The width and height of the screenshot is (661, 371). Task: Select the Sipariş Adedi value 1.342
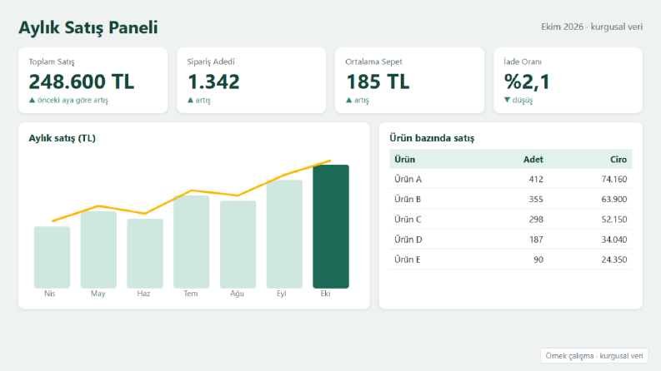tap(213, 82)
